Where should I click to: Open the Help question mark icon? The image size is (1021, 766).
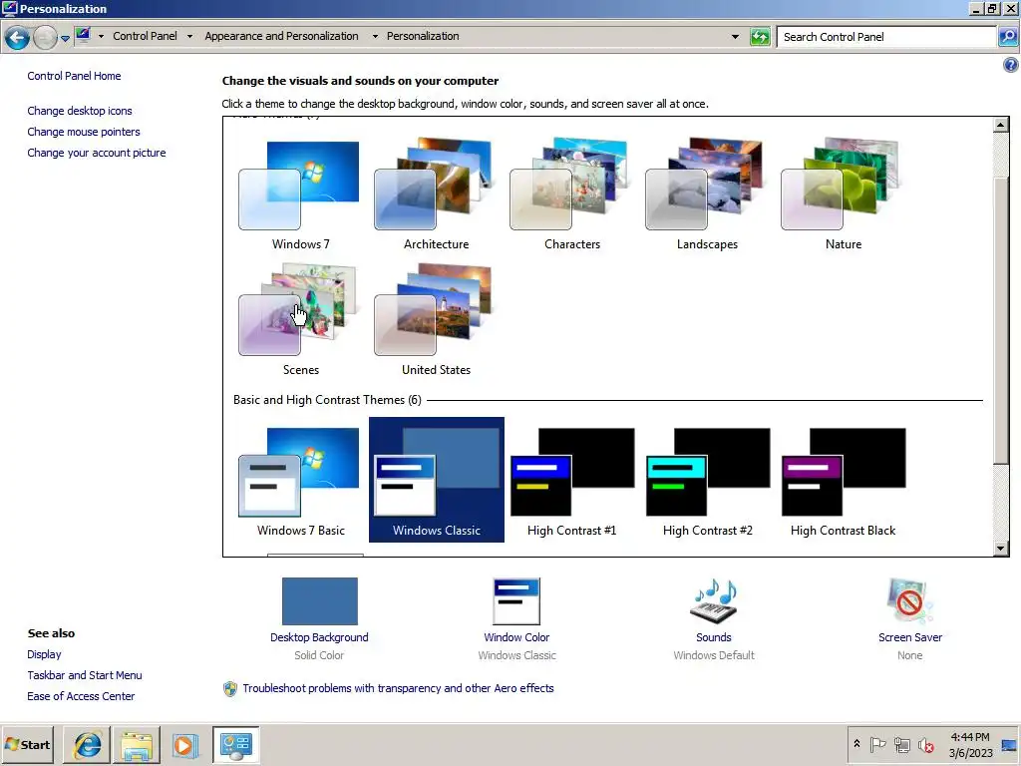[1011, 65]
